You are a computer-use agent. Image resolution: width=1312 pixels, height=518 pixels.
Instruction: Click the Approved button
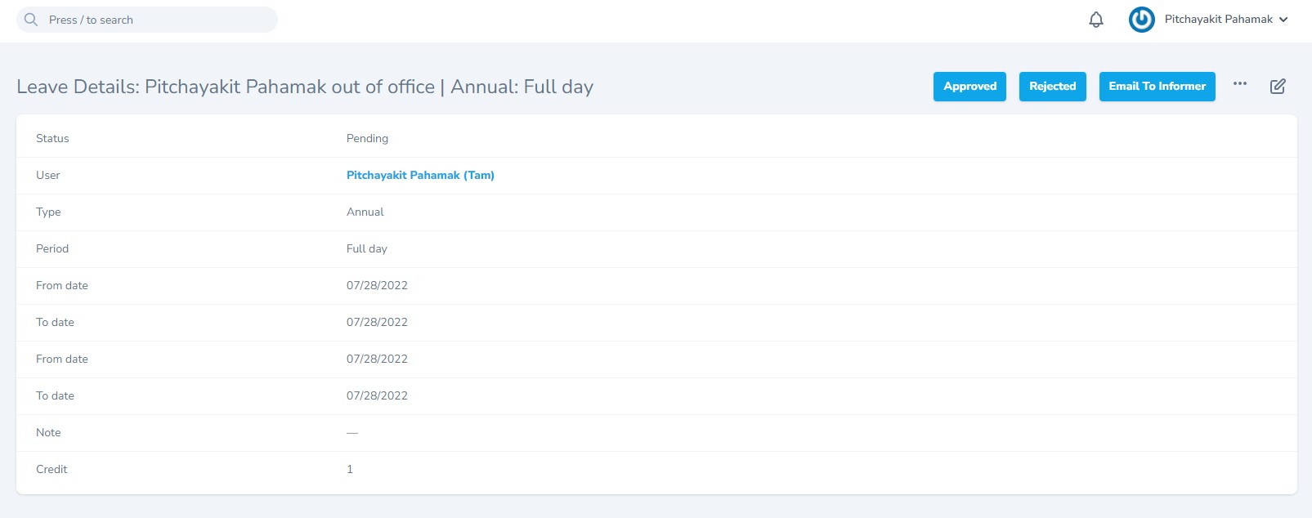969,87
